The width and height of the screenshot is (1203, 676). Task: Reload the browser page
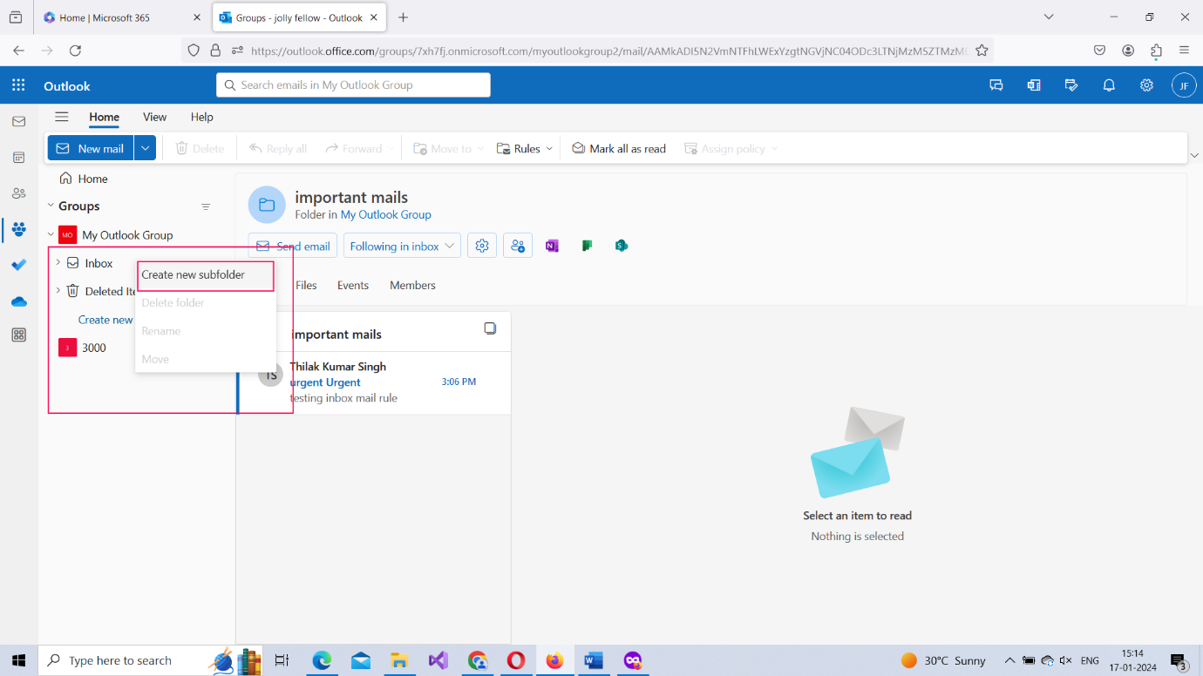[75, 51]
